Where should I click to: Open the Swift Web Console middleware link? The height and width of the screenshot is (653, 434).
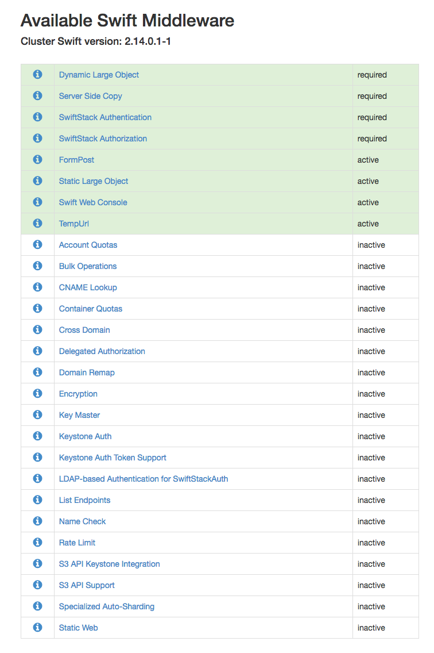coord(93,202)
